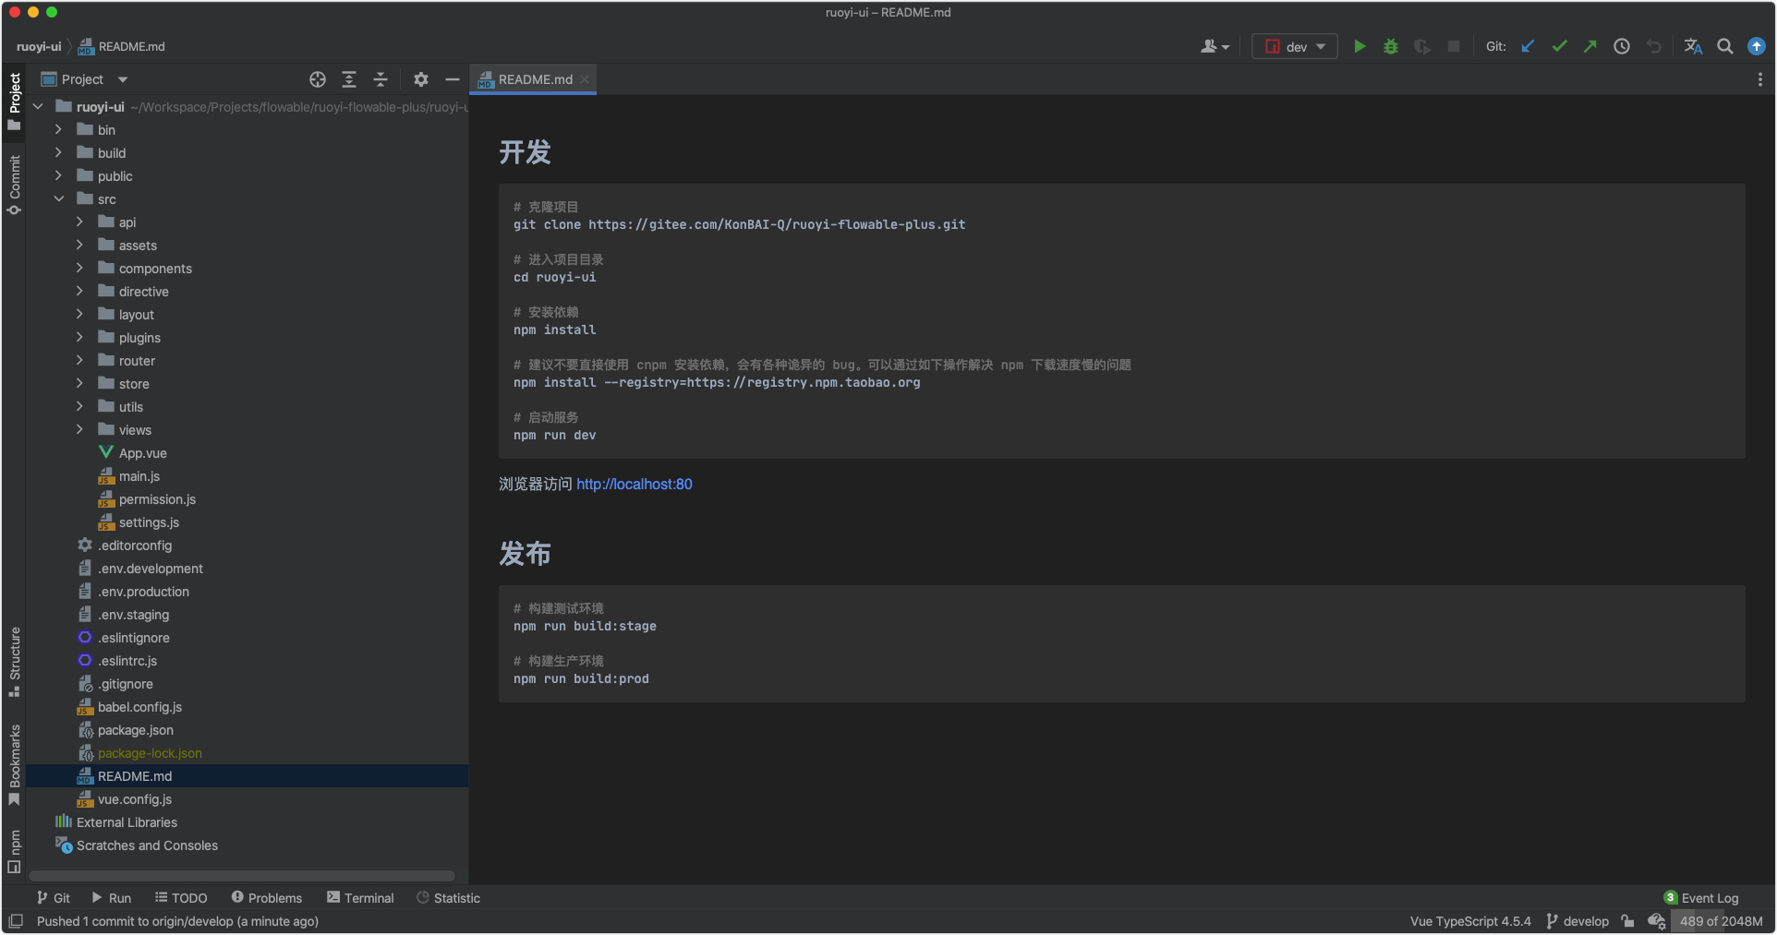The height and width of the screenshot is (935, 1777).
Task: Expand the views folder
Action: click(x=79, y=430)
